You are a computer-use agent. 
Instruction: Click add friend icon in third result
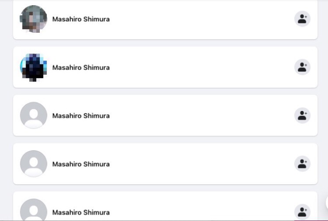(302, 115)
